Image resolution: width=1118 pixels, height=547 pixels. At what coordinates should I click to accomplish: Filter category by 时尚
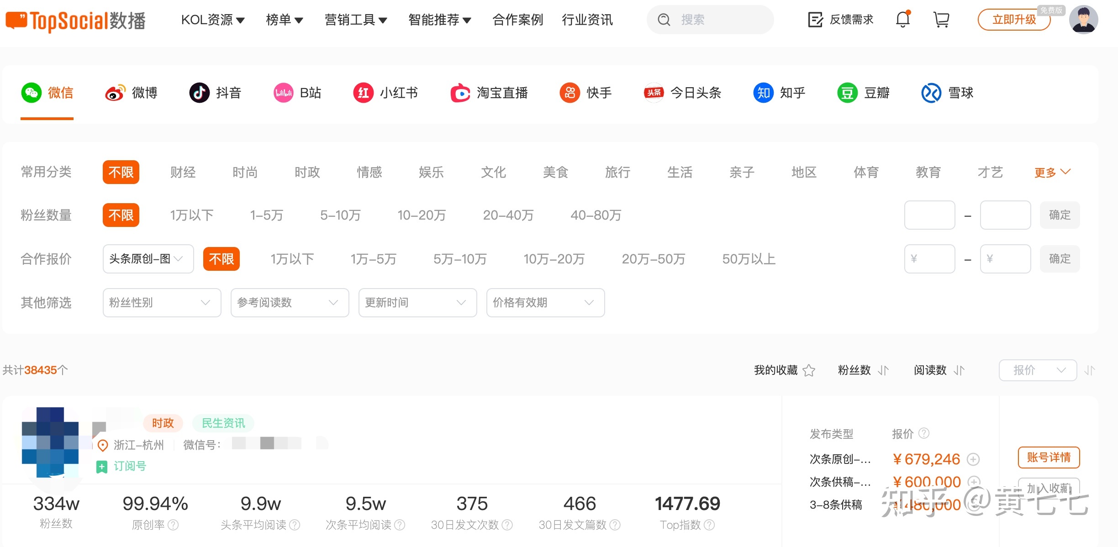(x=245, y=172)
